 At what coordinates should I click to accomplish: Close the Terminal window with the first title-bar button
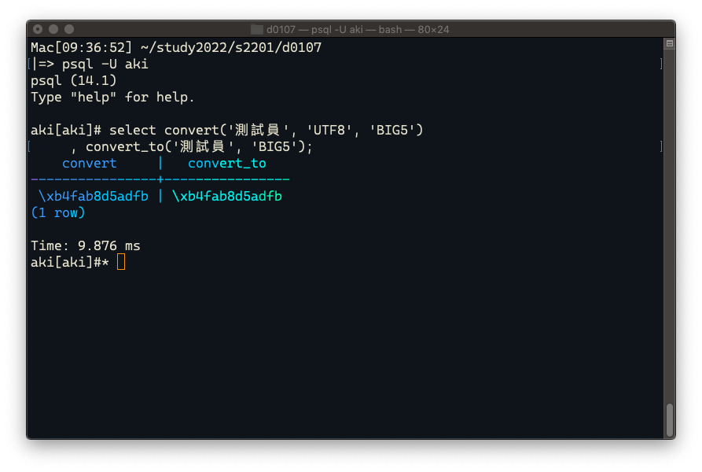tap(38, 29)
